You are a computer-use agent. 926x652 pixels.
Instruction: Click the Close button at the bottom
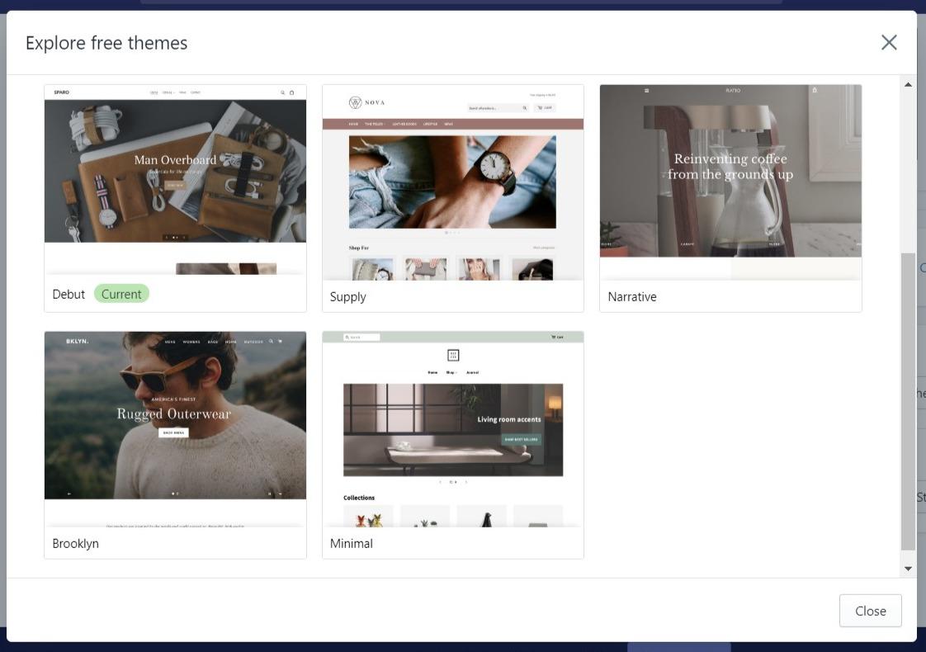tap(870, 611)
